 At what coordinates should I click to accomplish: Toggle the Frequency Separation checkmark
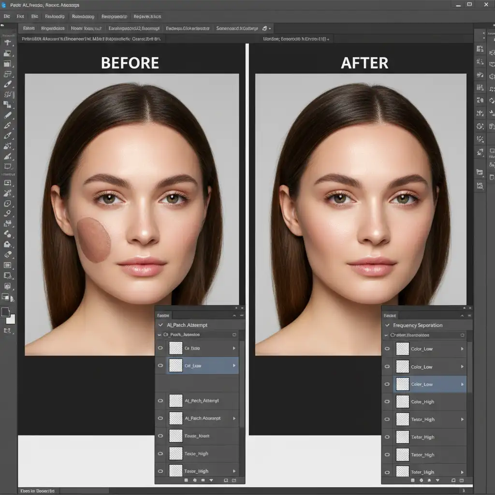tap(387, 325)
